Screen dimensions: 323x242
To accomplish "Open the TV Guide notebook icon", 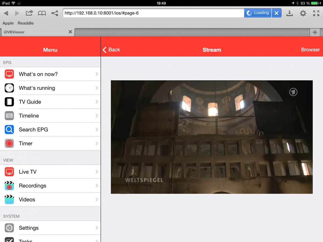I will tap(9, 102).
